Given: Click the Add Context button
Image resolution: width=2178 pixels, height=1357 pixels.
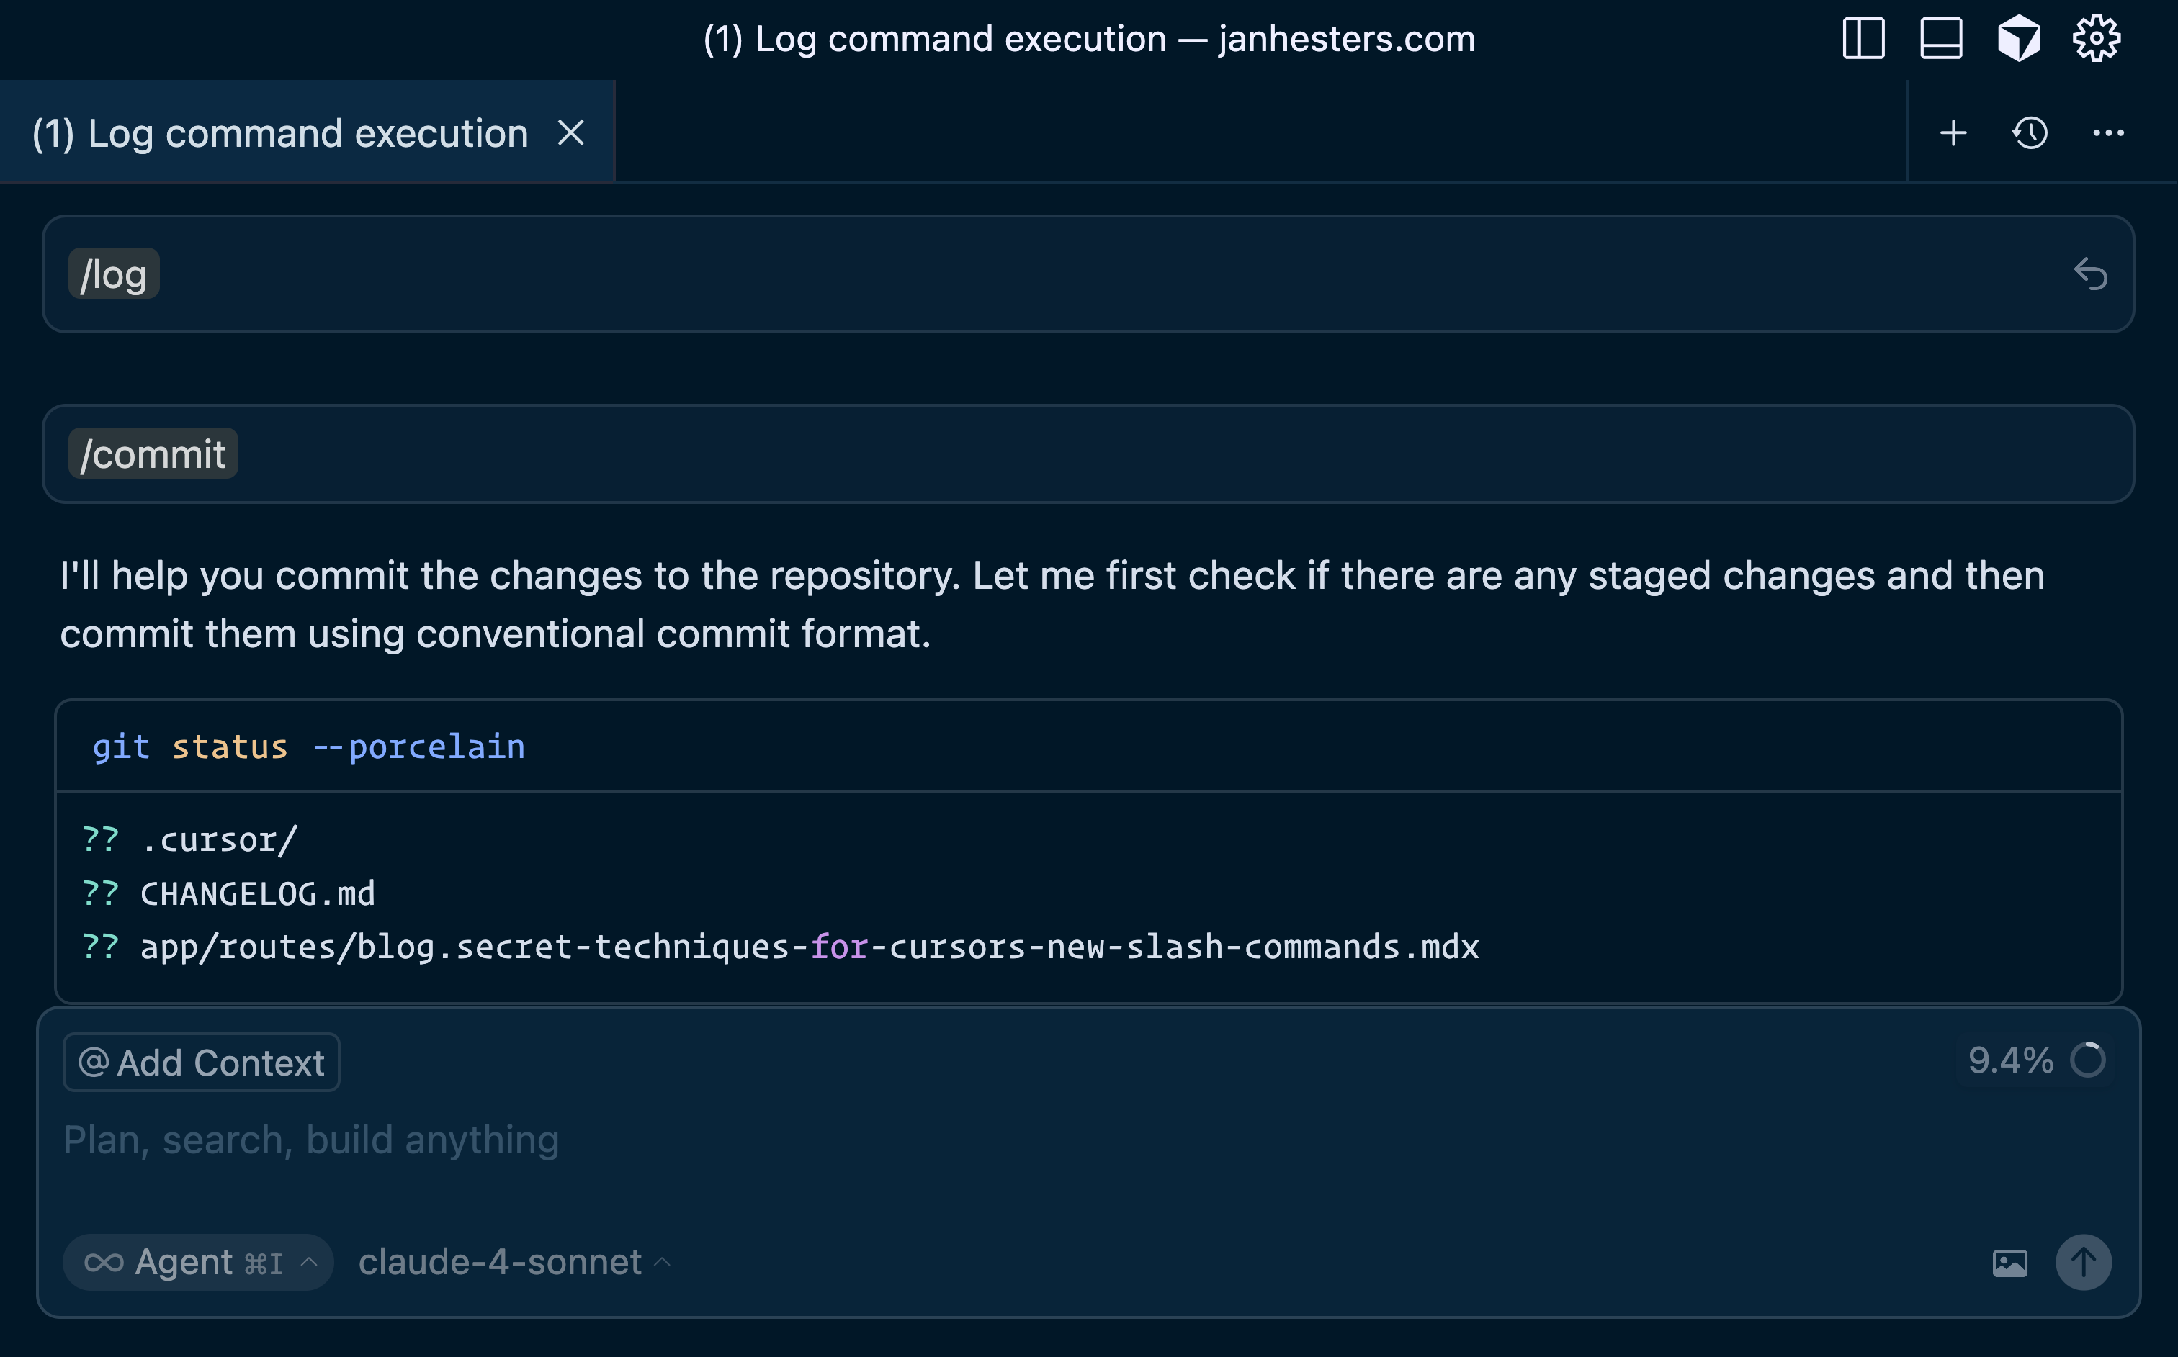Looking at the screenshot, I should [x=201, y=1063].
